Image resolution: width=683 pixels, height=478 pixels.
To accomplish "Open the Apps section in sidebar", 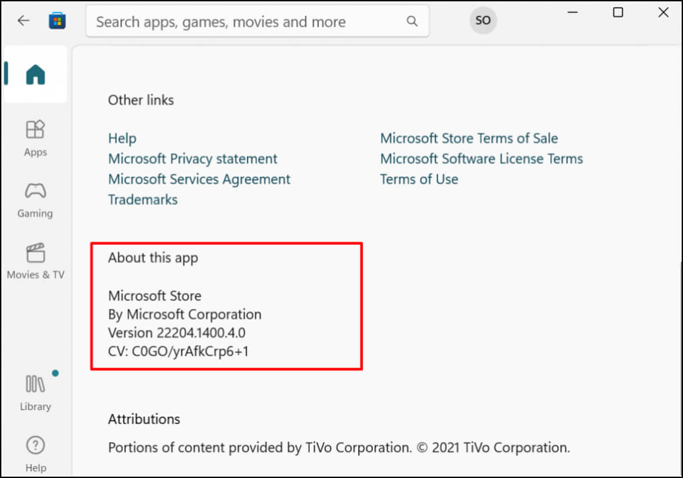I will pyautogui.click(x=35, y=138).
